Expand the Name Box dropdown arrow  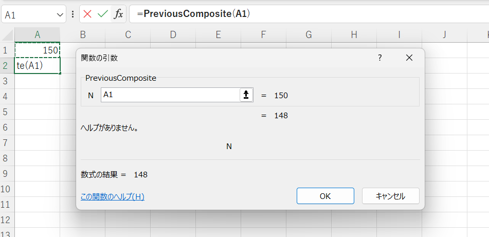coord(60,15)
